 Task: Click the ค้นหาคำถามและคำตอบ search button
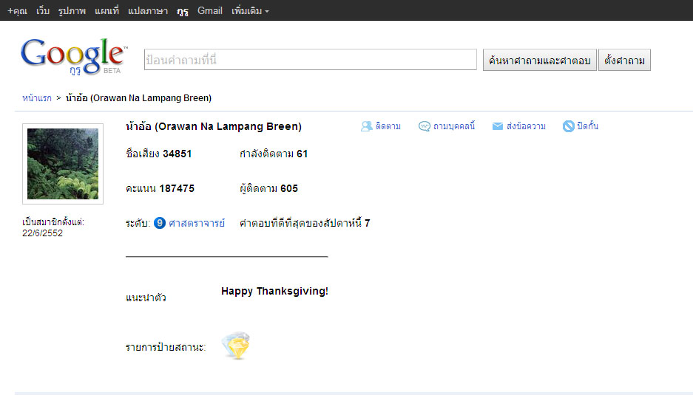click(540, 60)
